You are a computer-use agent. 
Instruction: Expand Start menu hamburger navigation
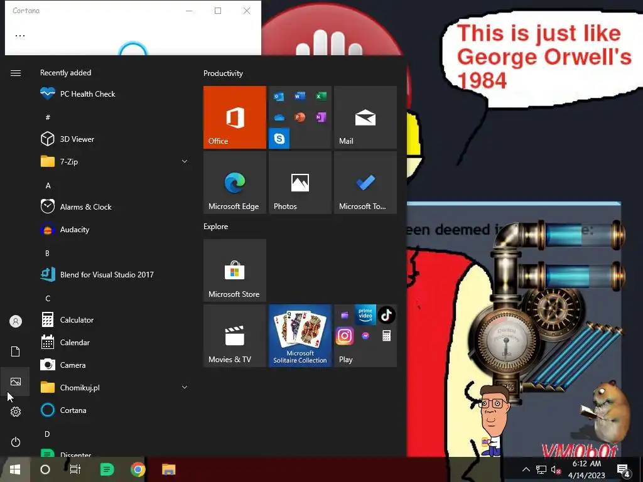(x=16, y=73)
